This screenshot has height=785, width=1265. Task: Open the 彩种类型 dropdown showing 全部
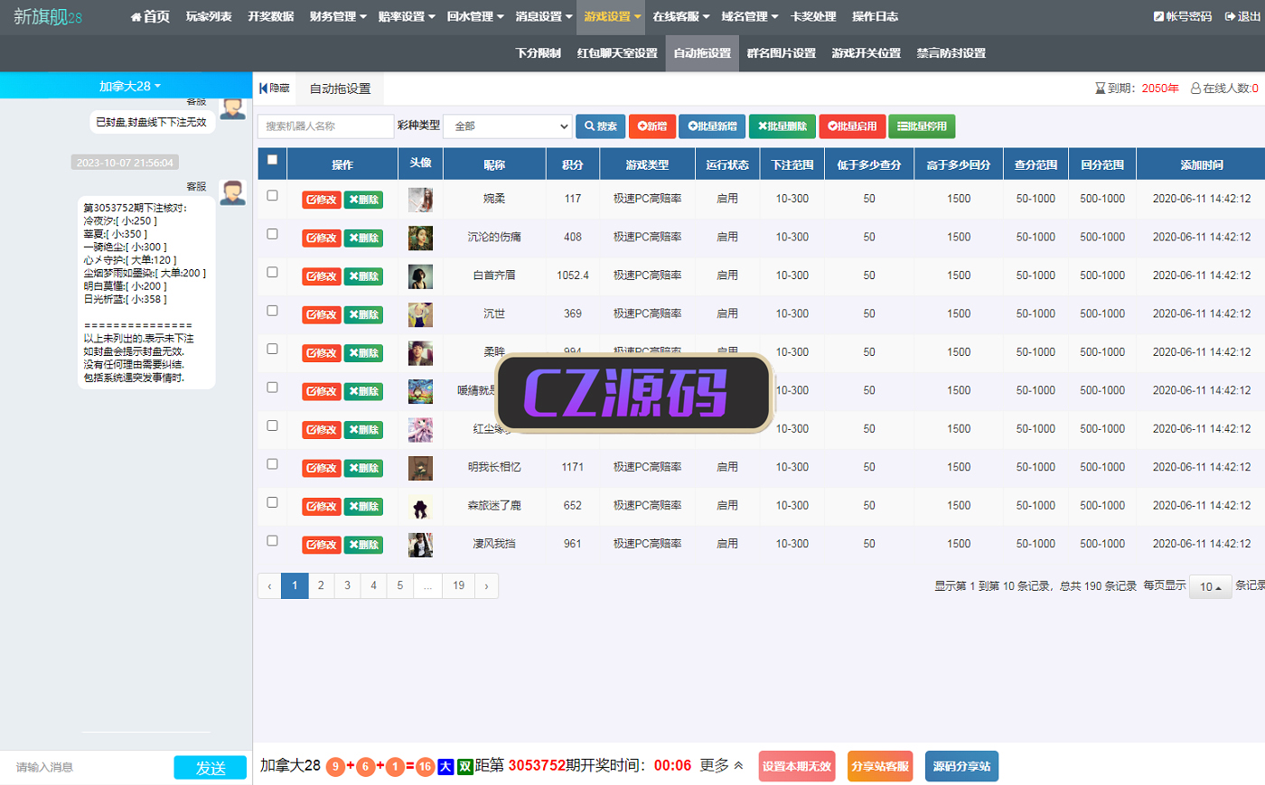coord(507,126)
